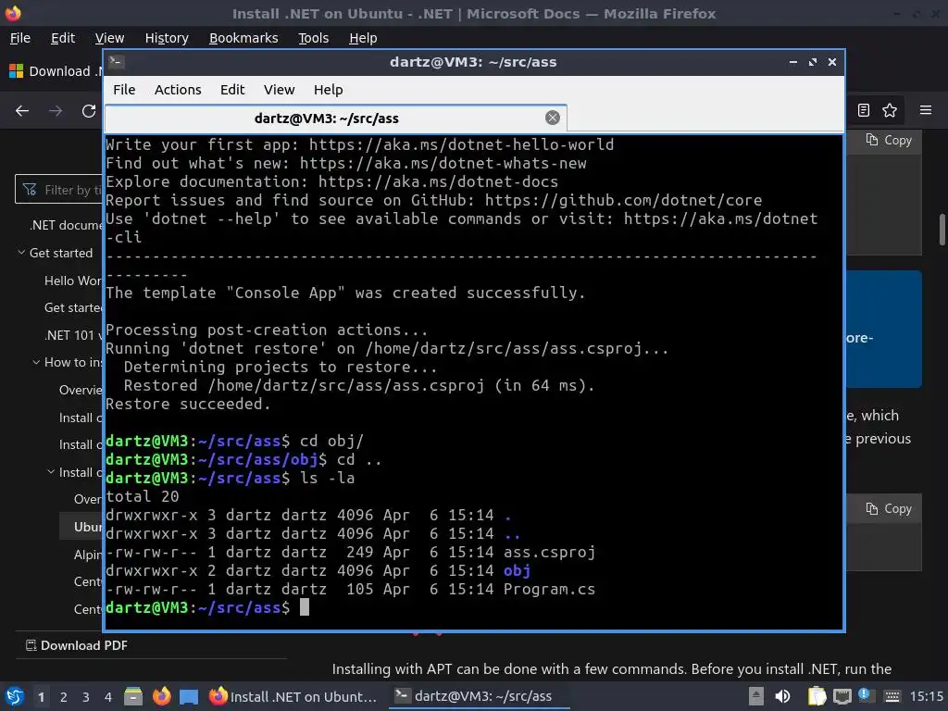Collapse the Get started tree section

[x=22, y=253]
